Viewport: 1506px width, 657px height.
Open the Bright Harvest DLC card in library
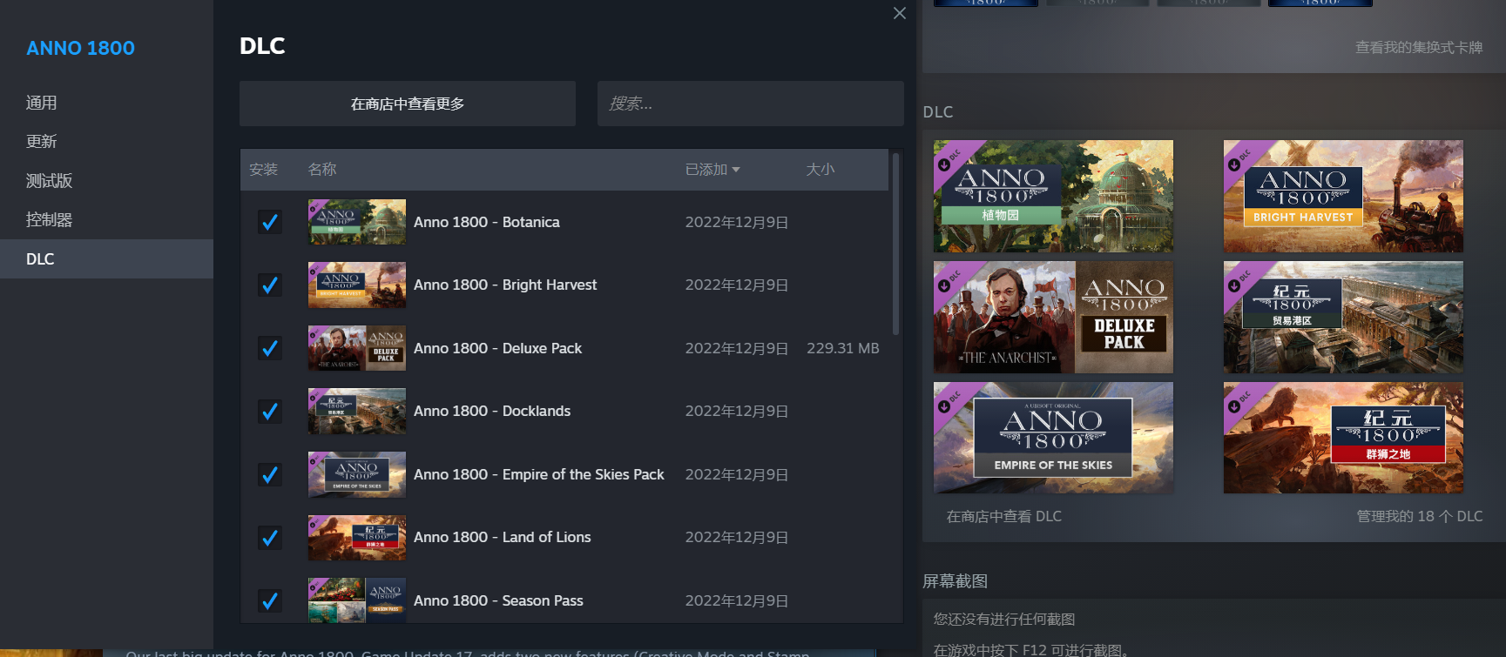click(1343, 196)
